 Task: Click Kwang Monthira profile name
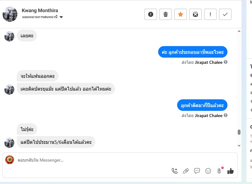(x=40, y=11)
